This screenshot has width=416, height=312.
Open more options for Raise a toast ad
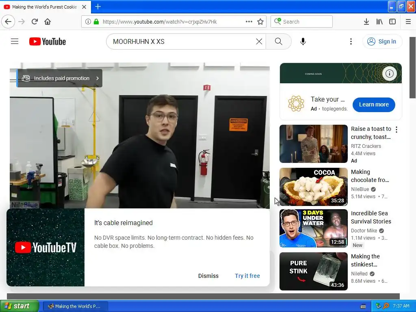coord(396,130)
